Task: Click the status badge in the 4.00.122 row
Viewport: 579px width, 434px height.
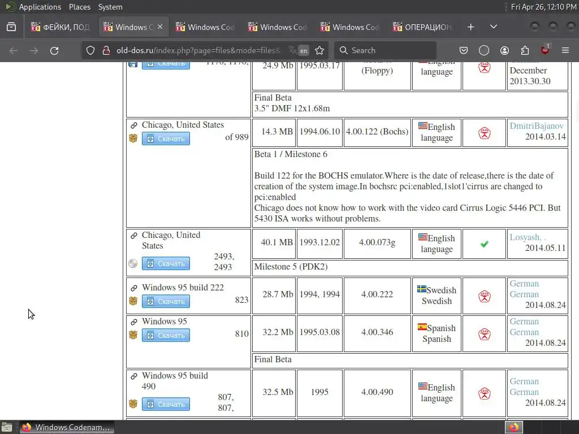Action: pyautogui.click(x=485, y=133)
